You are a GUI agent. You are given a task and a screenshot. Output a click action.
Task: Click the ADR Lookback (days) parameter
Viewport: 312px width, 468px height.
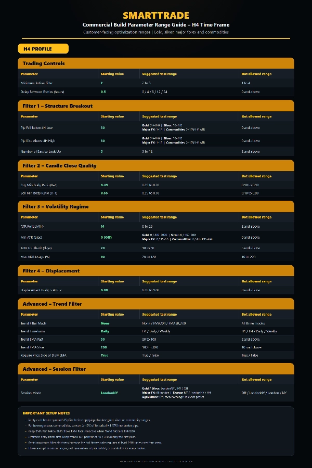(36, 248)
